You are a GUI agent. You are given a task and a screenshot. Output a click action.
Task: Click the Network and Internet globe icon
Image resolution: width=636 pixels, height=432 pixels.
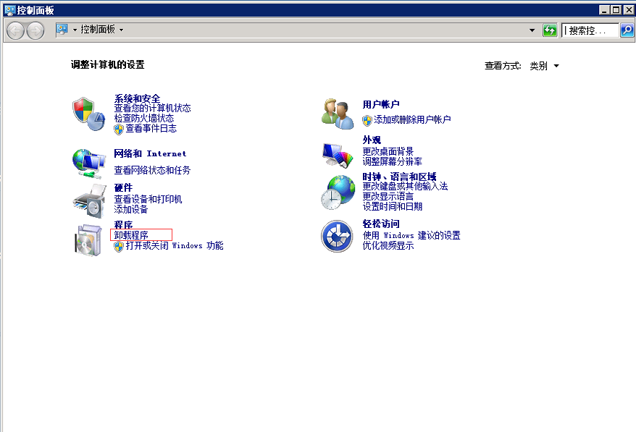88,162
